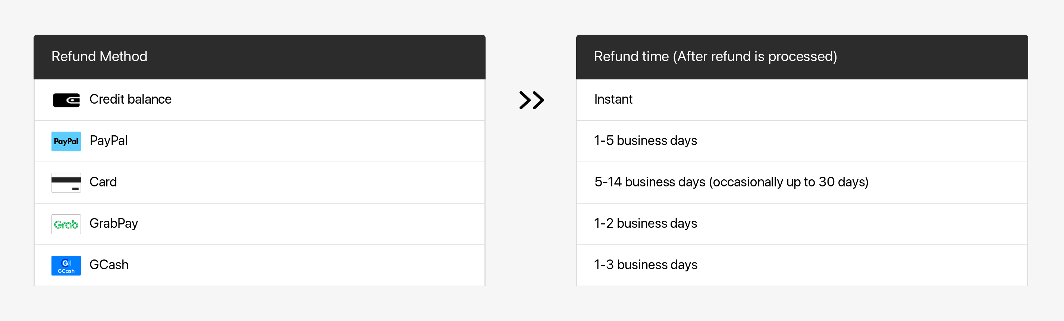Click the green Grab logo
The height and width of the screenshot is (321, 1064).
(66, 224)
